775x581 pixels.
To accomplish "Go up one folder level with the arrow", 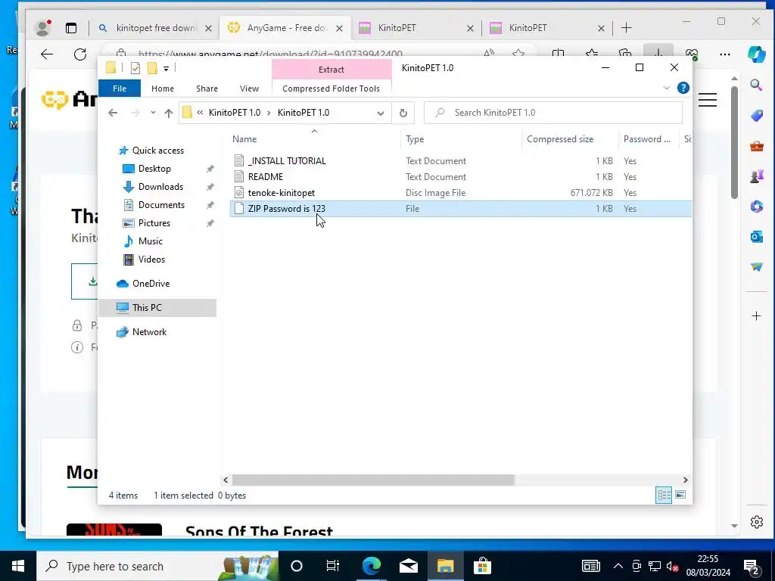I will pos(169,113).
